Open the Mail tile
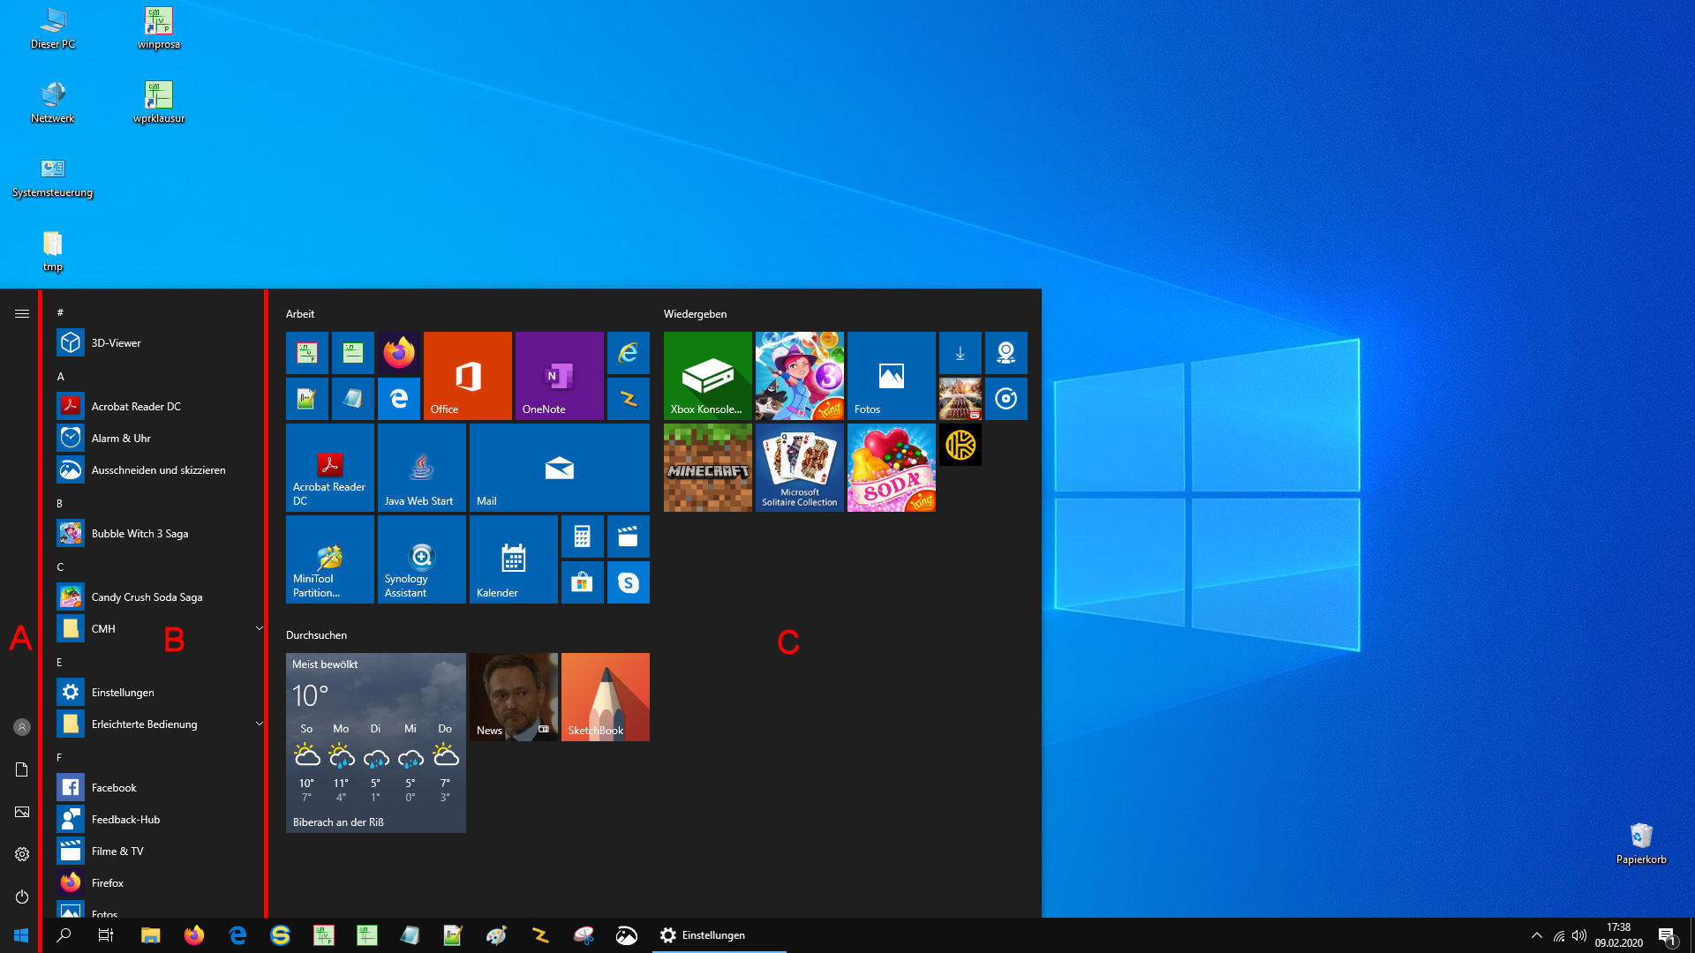Viewport: 1695px width, 953px height. coord(560,468)
